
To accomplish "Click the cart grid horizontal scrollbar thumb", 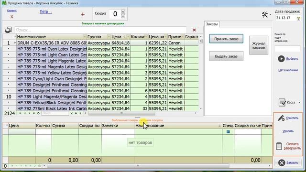I will (x=138, y=166).
